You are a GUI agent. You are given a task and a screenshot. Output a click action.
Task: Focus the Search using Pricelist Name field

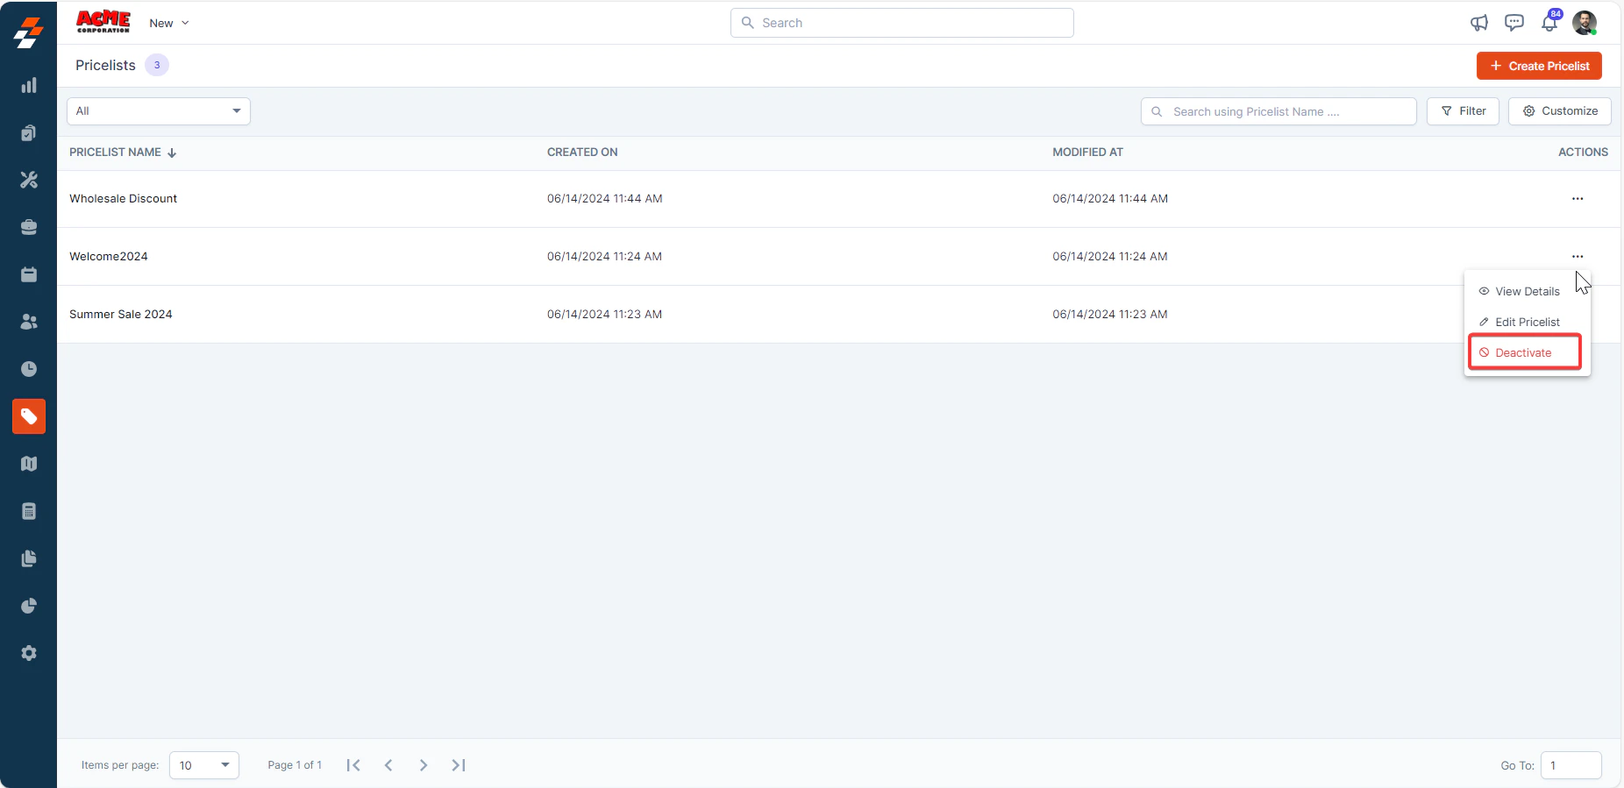[x=1279, y=111]
